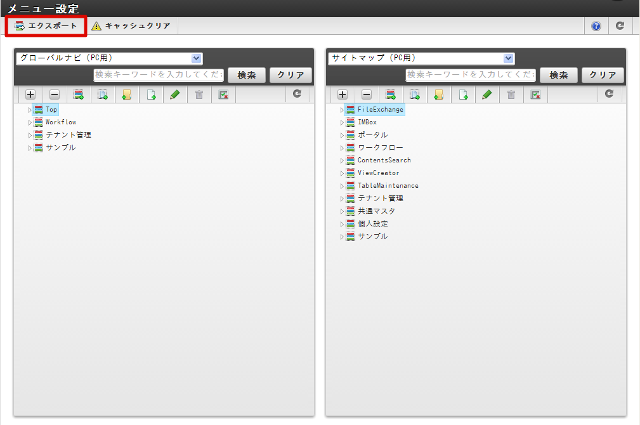
Task: Click the checkbox-with-red-x sort icon
Action: click(x=223, y=94)
